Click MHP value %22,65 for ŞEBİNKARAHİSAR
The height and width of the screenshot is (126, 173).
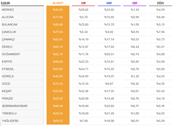pyautogui.click(x=109, y=106)
